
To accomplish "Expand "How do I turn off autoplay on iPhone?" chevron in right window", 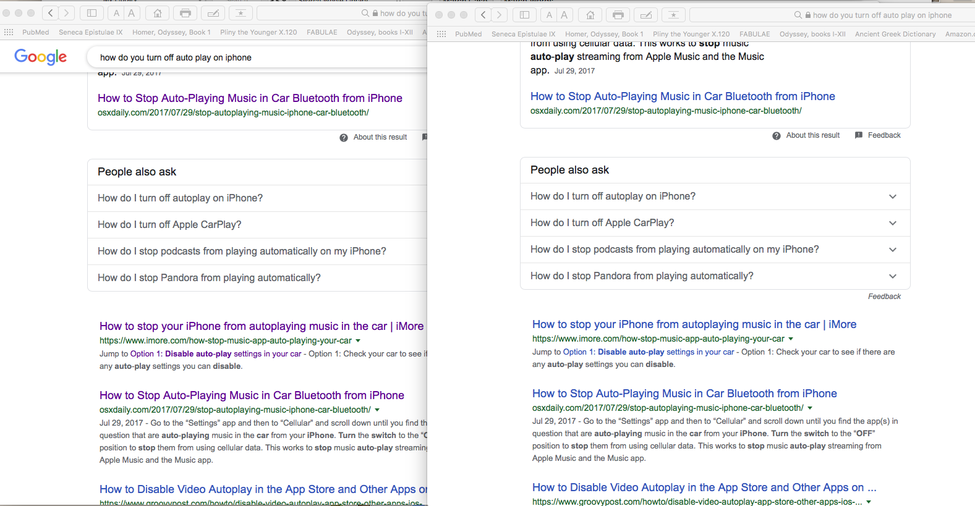I will pyautogui.click(x=892, y=196).
